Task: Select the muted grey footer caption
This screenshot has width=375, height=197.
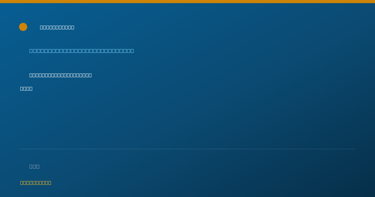Action: [34, 166]
